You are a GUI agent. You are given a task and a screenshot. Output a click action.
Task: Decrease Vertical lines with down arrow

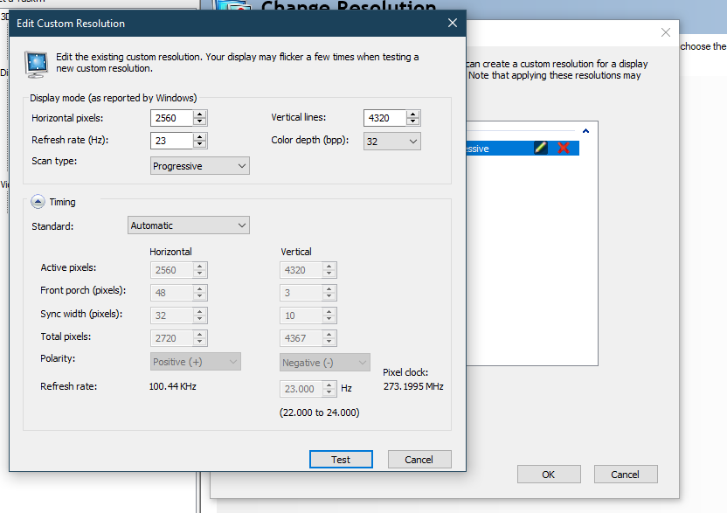pos(413,121)
